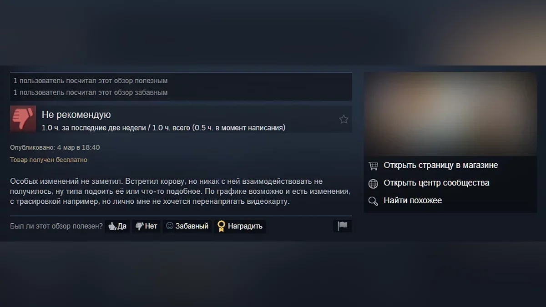Click the Не рекомендую review heading
The width and height of the screenshot is (546, 307).
point(76,115)
